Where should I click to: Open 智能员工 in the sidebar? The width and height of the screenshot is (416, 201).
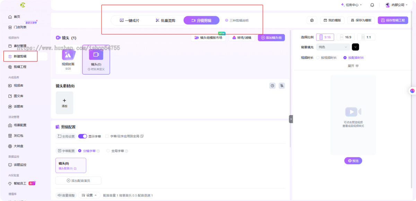point(20,183)
